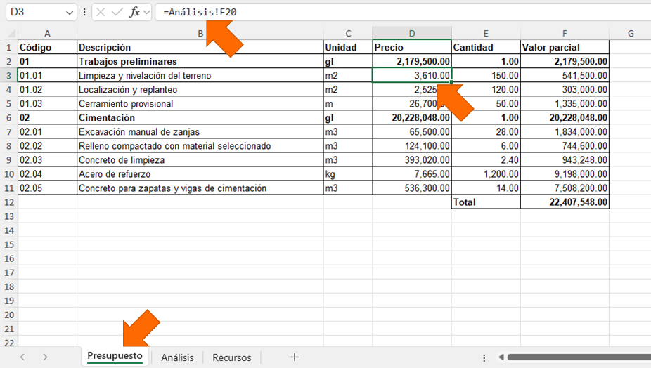
Task: Click the Código header cell
Action: coord(47,47)
